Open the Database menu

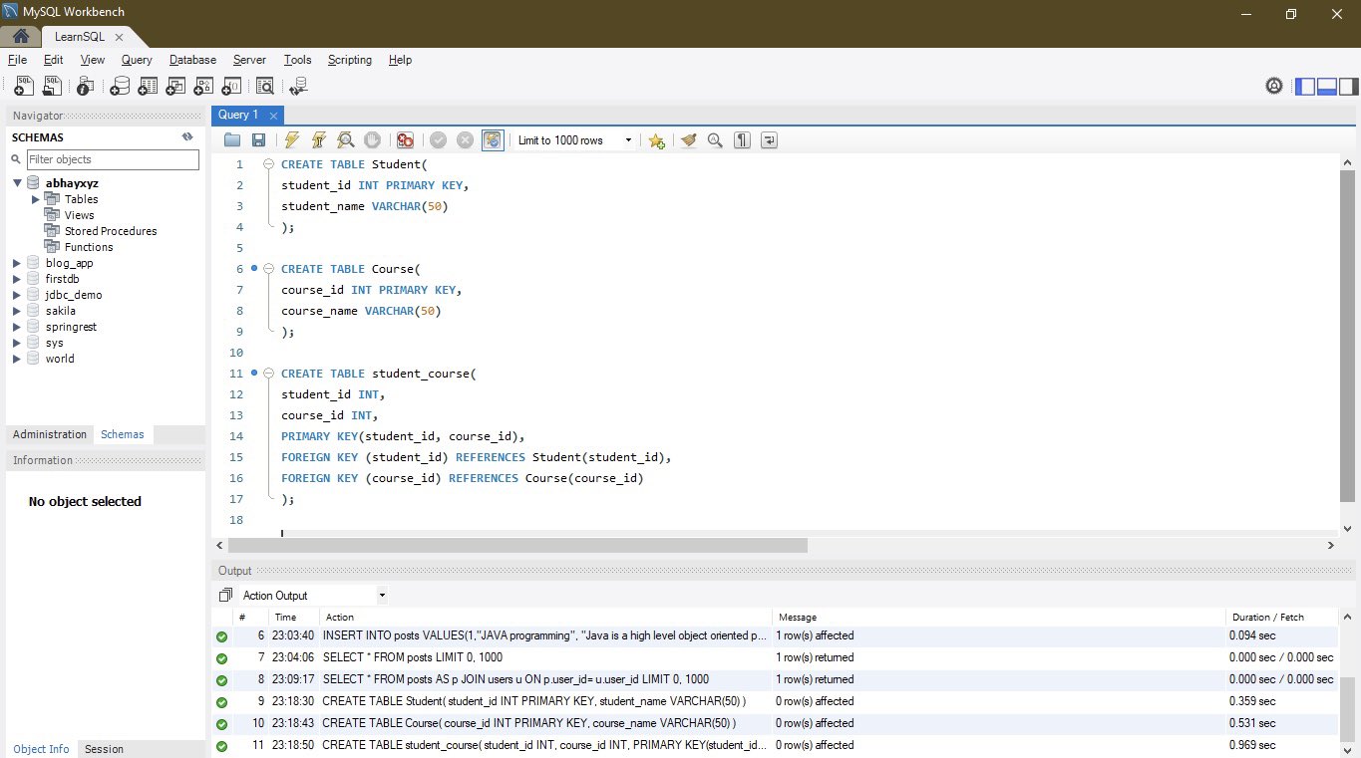coord(192,60)
